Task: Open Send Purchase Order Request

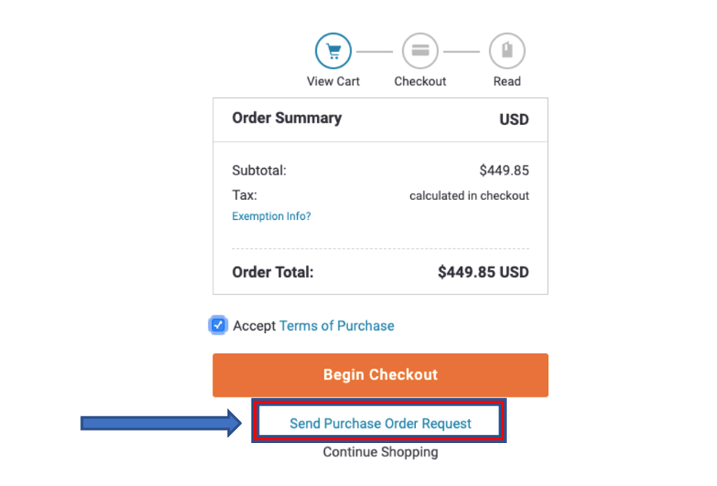Action: tap(379, 423)
